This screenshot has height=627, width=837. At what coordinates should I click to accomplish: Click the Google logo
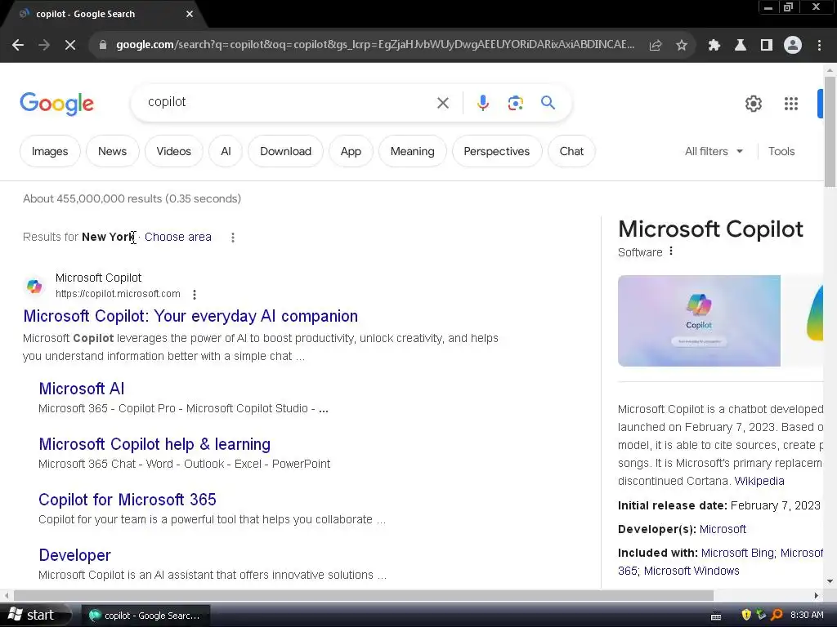[56, 104]
